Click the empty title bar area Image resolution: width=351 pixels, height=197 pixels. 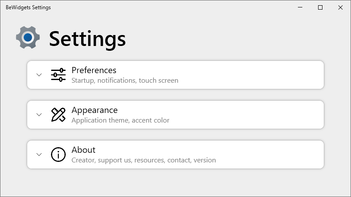coord(175,7)
